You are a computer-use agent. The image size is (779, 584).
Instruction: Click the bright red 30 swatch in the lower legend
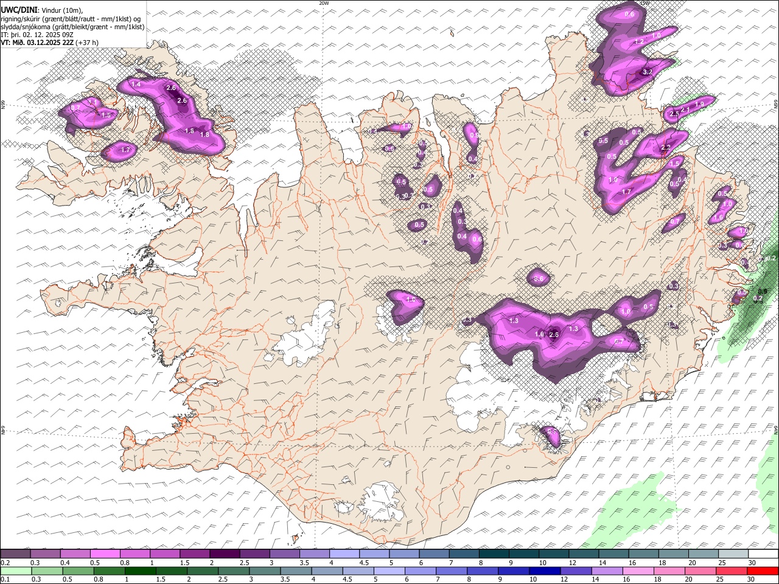(763, 571)
